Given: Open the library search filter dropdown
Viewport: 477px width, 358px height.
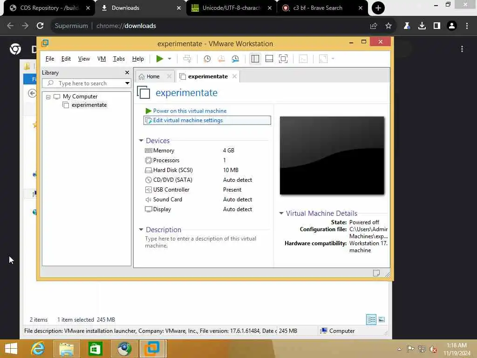Looking at the screenshot, I should (127, 83).
